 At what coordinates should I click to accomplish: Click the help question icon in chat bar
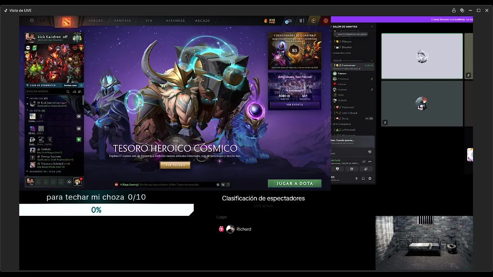[228, 185]
